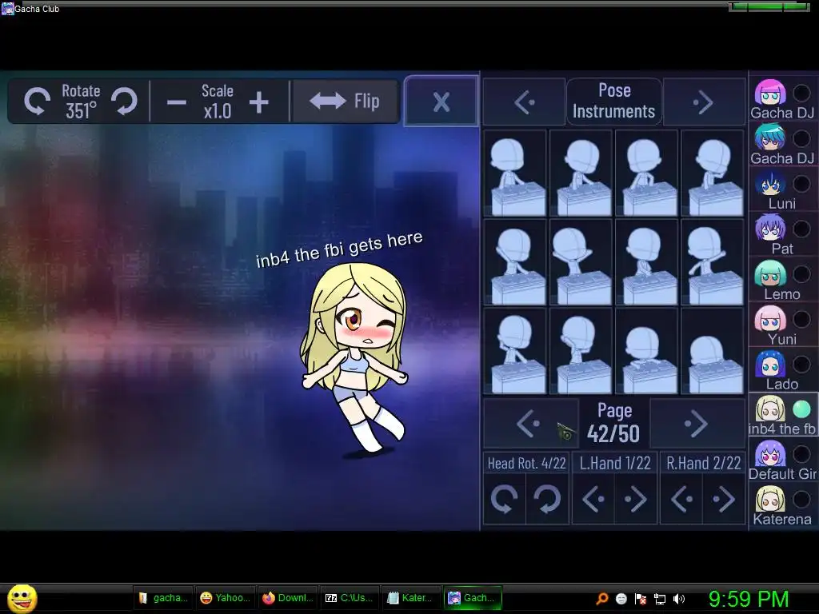Select third pose thumbnail in top row

pyautogui.click(x=646, y=173)
